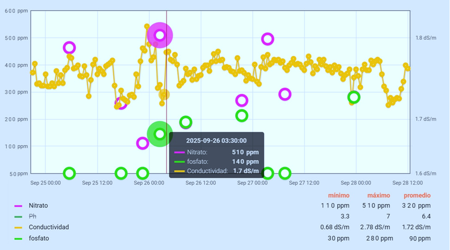450x250 pixels.
Task: Click the 1.8 dS/m right axis label
Action: [x=426, y=38]
